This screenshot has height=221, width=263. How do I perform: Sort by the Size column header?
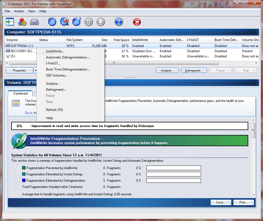98,40
